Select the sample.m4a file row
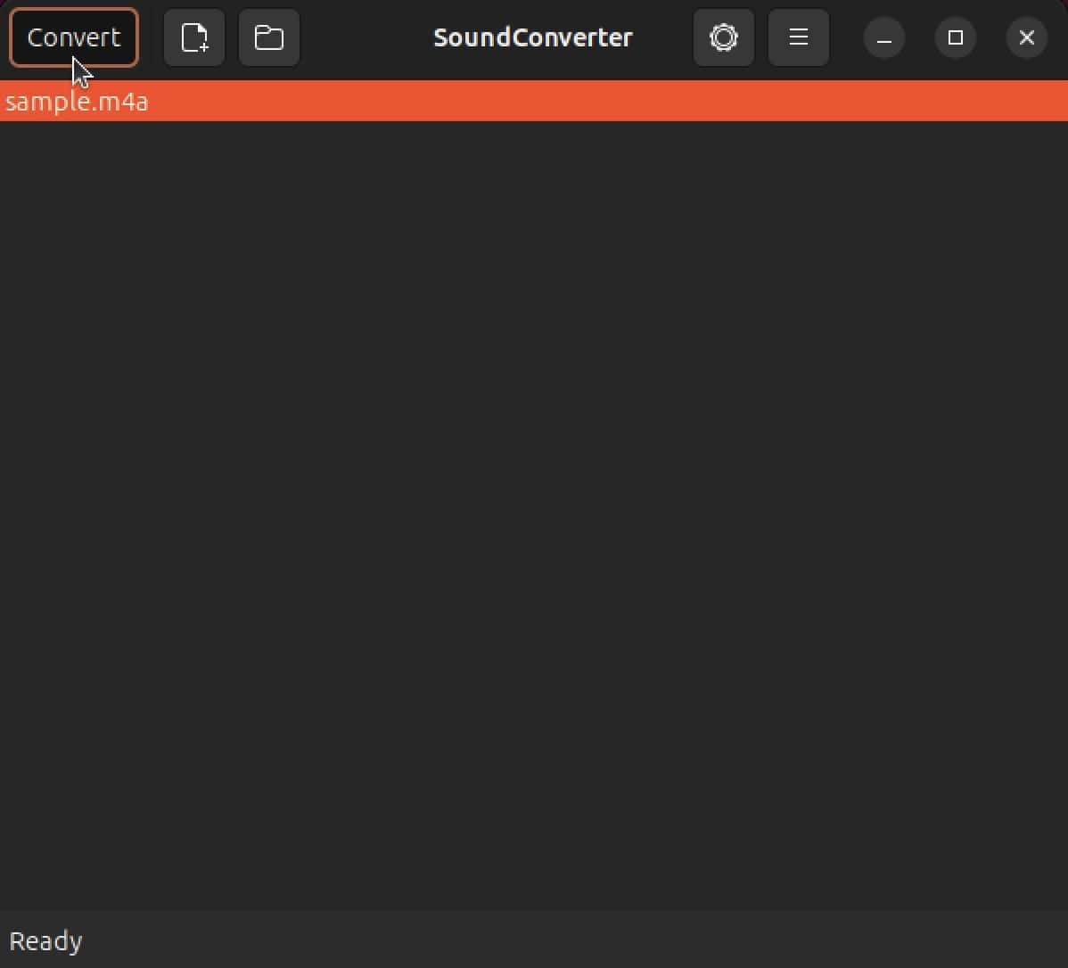 534,101
